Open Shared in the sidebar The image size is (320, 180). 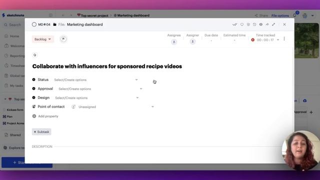(x=12, y=135)
